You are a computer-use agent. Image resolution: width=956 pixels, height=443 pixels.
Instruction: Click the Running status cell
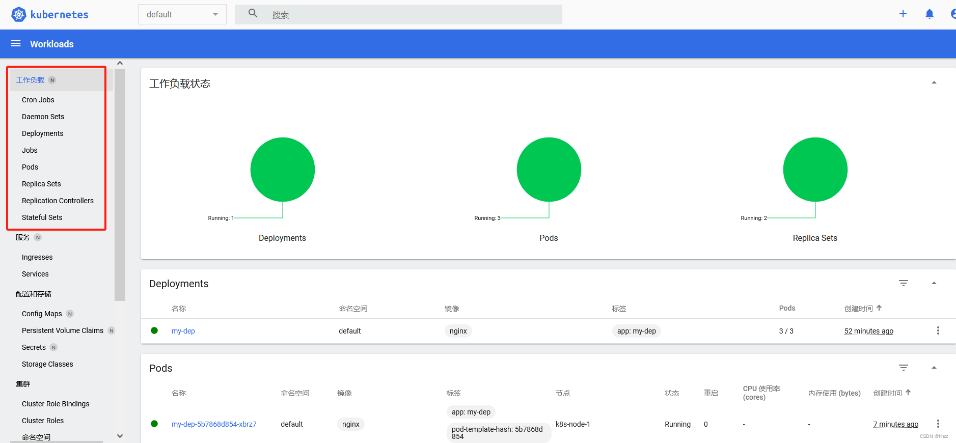pos(678,424)
